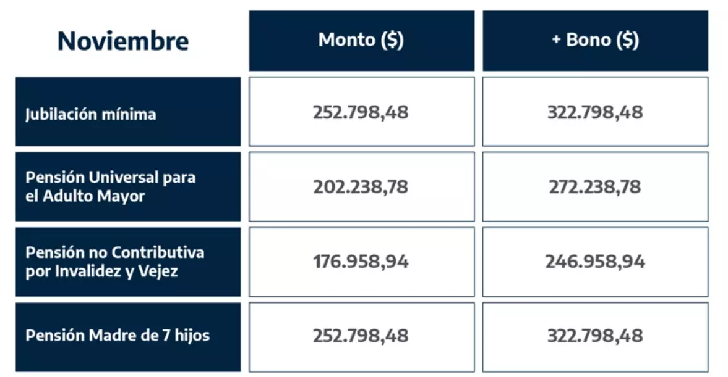Select the 272.238,78 bonus cell
This screenshot has width=728, height=377.
595,187
